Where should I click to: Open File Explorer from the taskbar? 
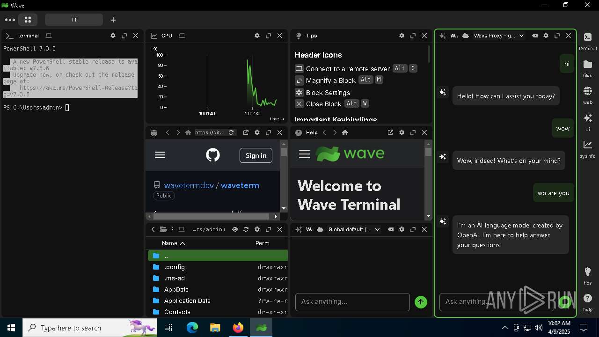[215, 328]
